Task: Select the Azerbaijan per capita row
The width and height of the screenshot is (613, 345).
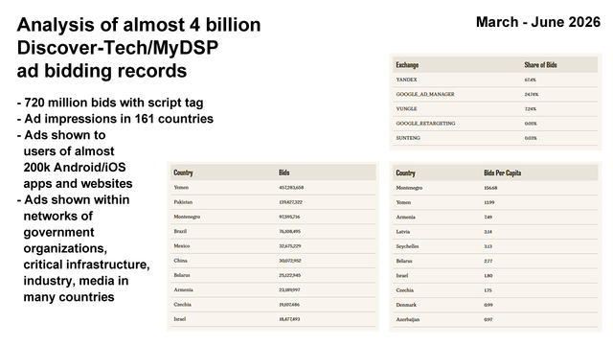Action: coord(495,319)
